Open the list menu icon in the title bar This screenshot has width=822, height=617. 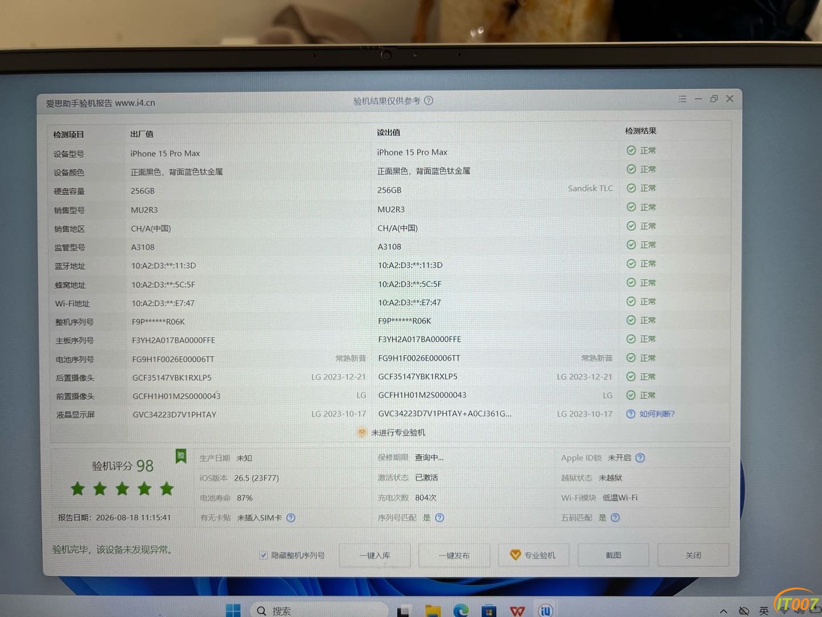pyautogui.click(x=682, y=99)
